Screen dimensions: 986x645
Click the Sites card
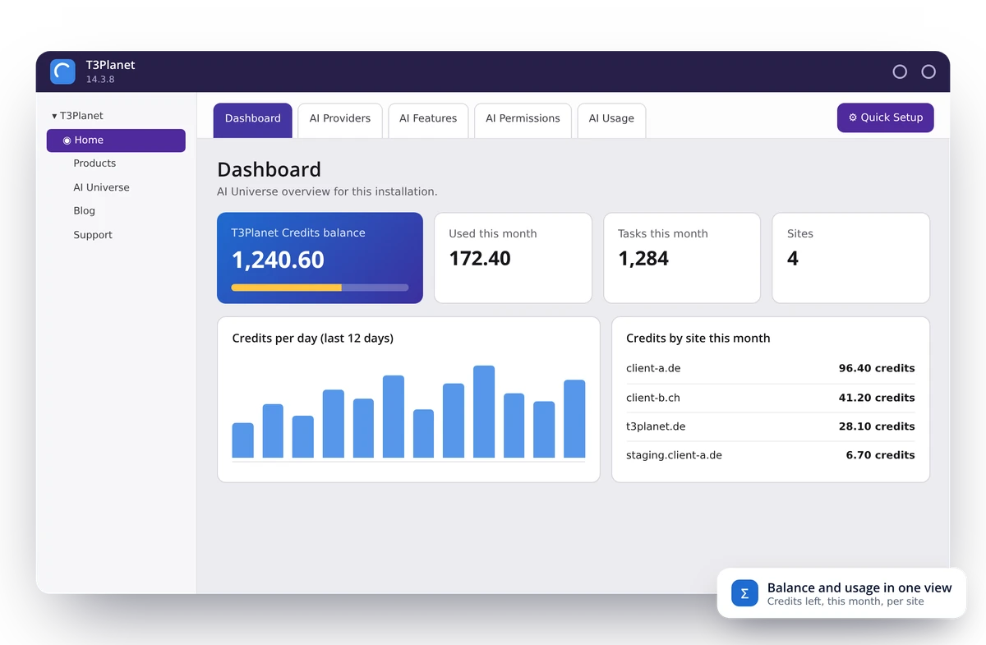851,258
